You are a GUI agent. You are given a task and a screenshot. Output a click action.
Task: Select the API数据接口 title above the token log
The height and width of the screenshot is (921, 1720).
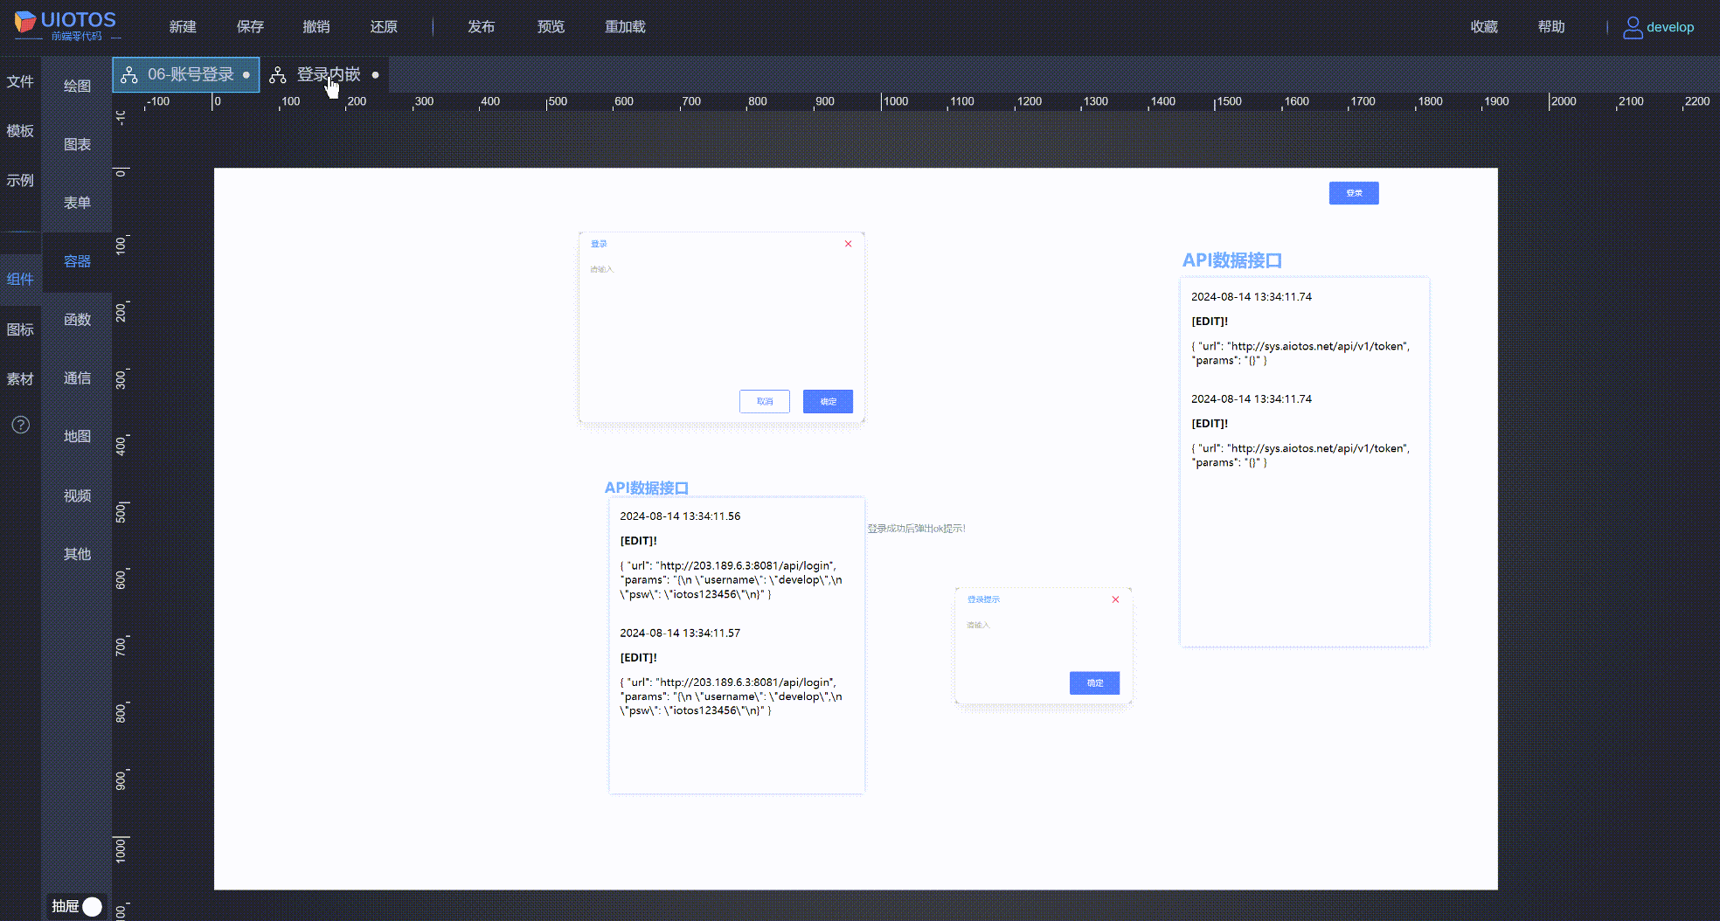click(x=1232, y=260)
